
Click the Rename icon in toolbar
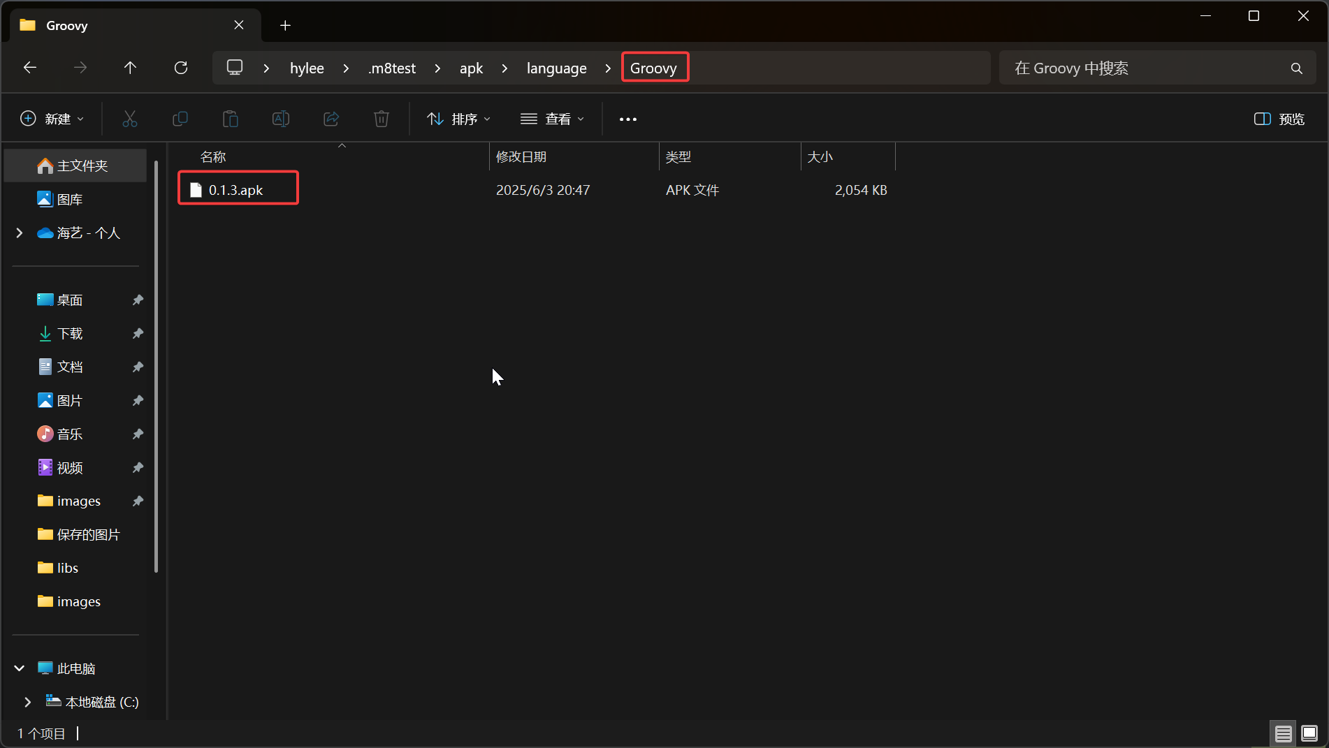point(281,119)
